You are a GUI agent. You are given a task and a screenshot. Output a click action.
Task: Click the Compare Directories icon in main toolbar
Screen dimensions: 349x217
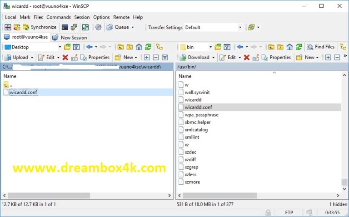pyautogui.click(x=8, y=27)
